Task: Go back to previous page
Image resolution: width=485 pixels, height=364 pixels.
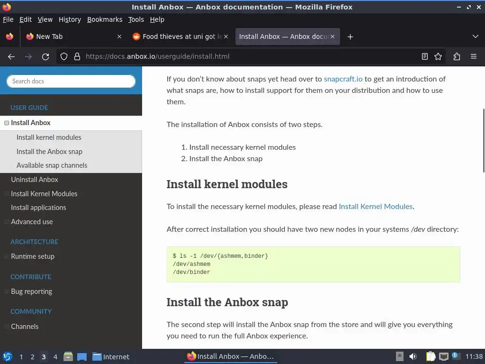Action: (x=11, y=56)
